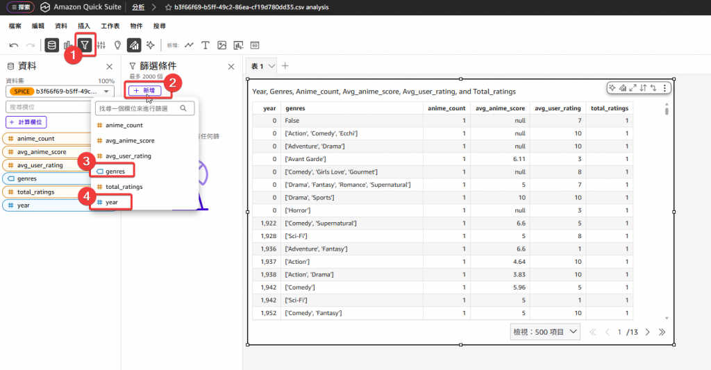Viewport: 711px width, 370px height.
Task: Click the 計算欄位 calculated field button
Action: (x=26, y=122)
